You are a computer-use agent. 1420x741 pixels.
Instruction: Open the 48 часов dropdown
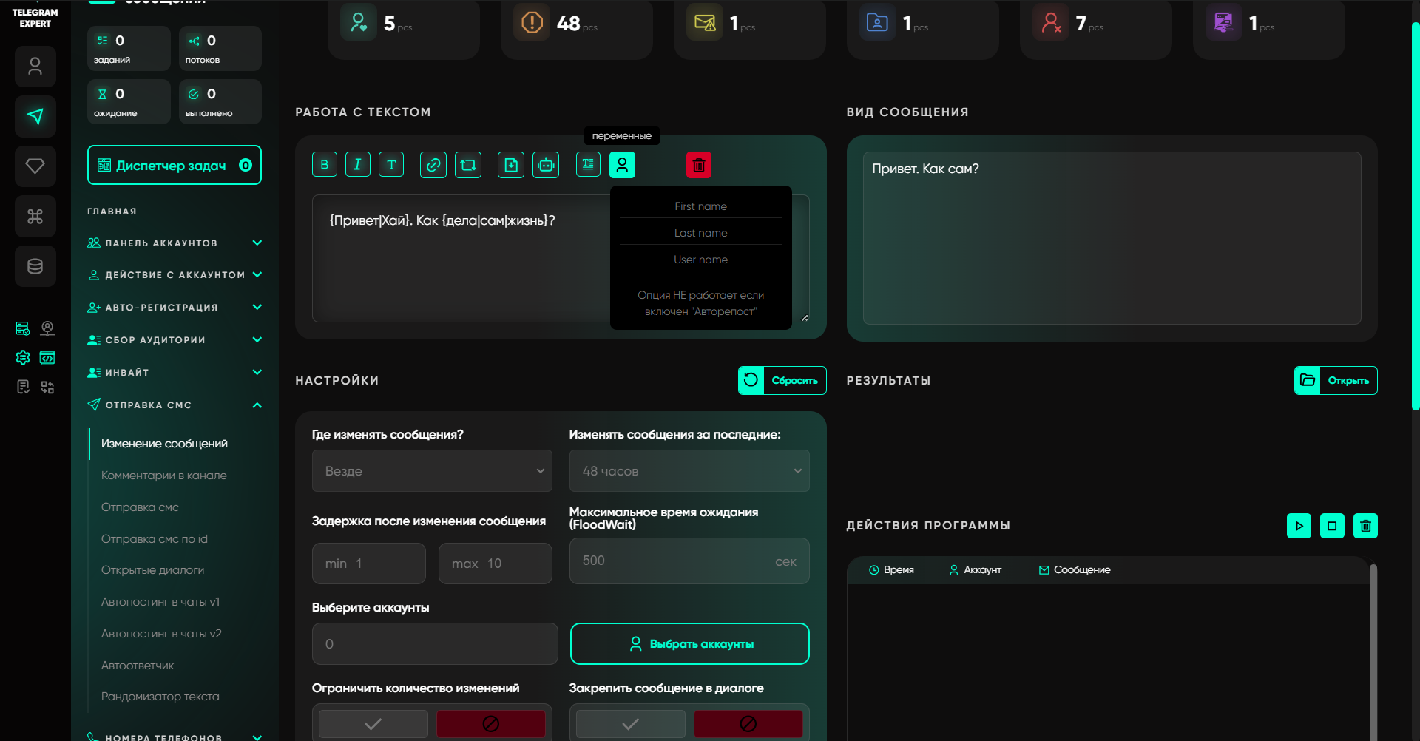689,471
